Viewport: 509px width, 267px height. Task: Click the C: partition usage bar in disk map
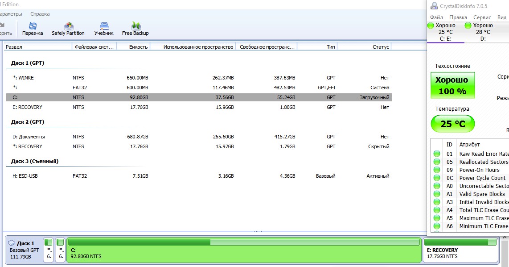[x=244, y=242]
